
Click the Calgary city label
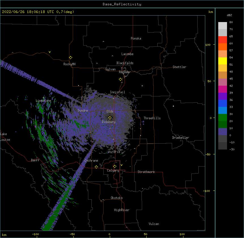(x=113, y=170)
